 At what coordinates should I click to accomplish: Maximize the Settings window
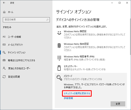coord(119,3)
